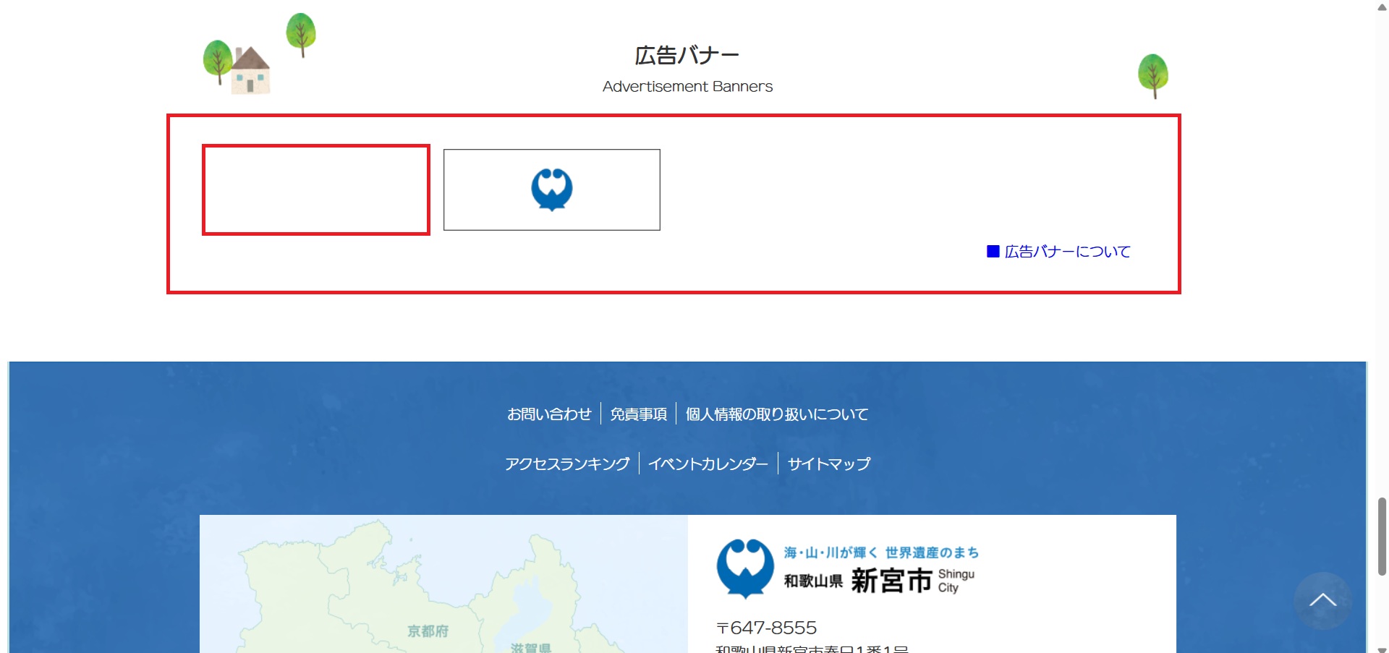Open the Shingu city emblem banner
1389x653 pixels.
(x=551, y=189)
